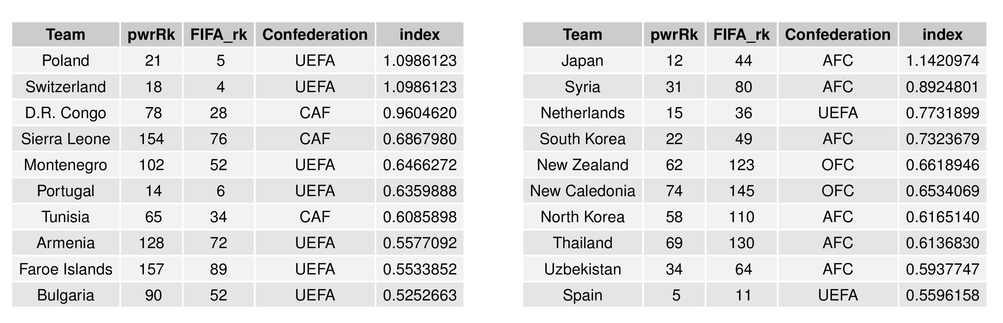Select the index value 1.1420974
1003x323 pixels.
tap(942, 61)
